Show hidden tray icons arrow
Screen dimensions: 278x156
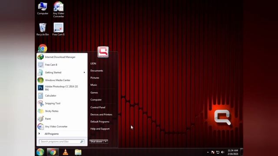coord(208,152)
